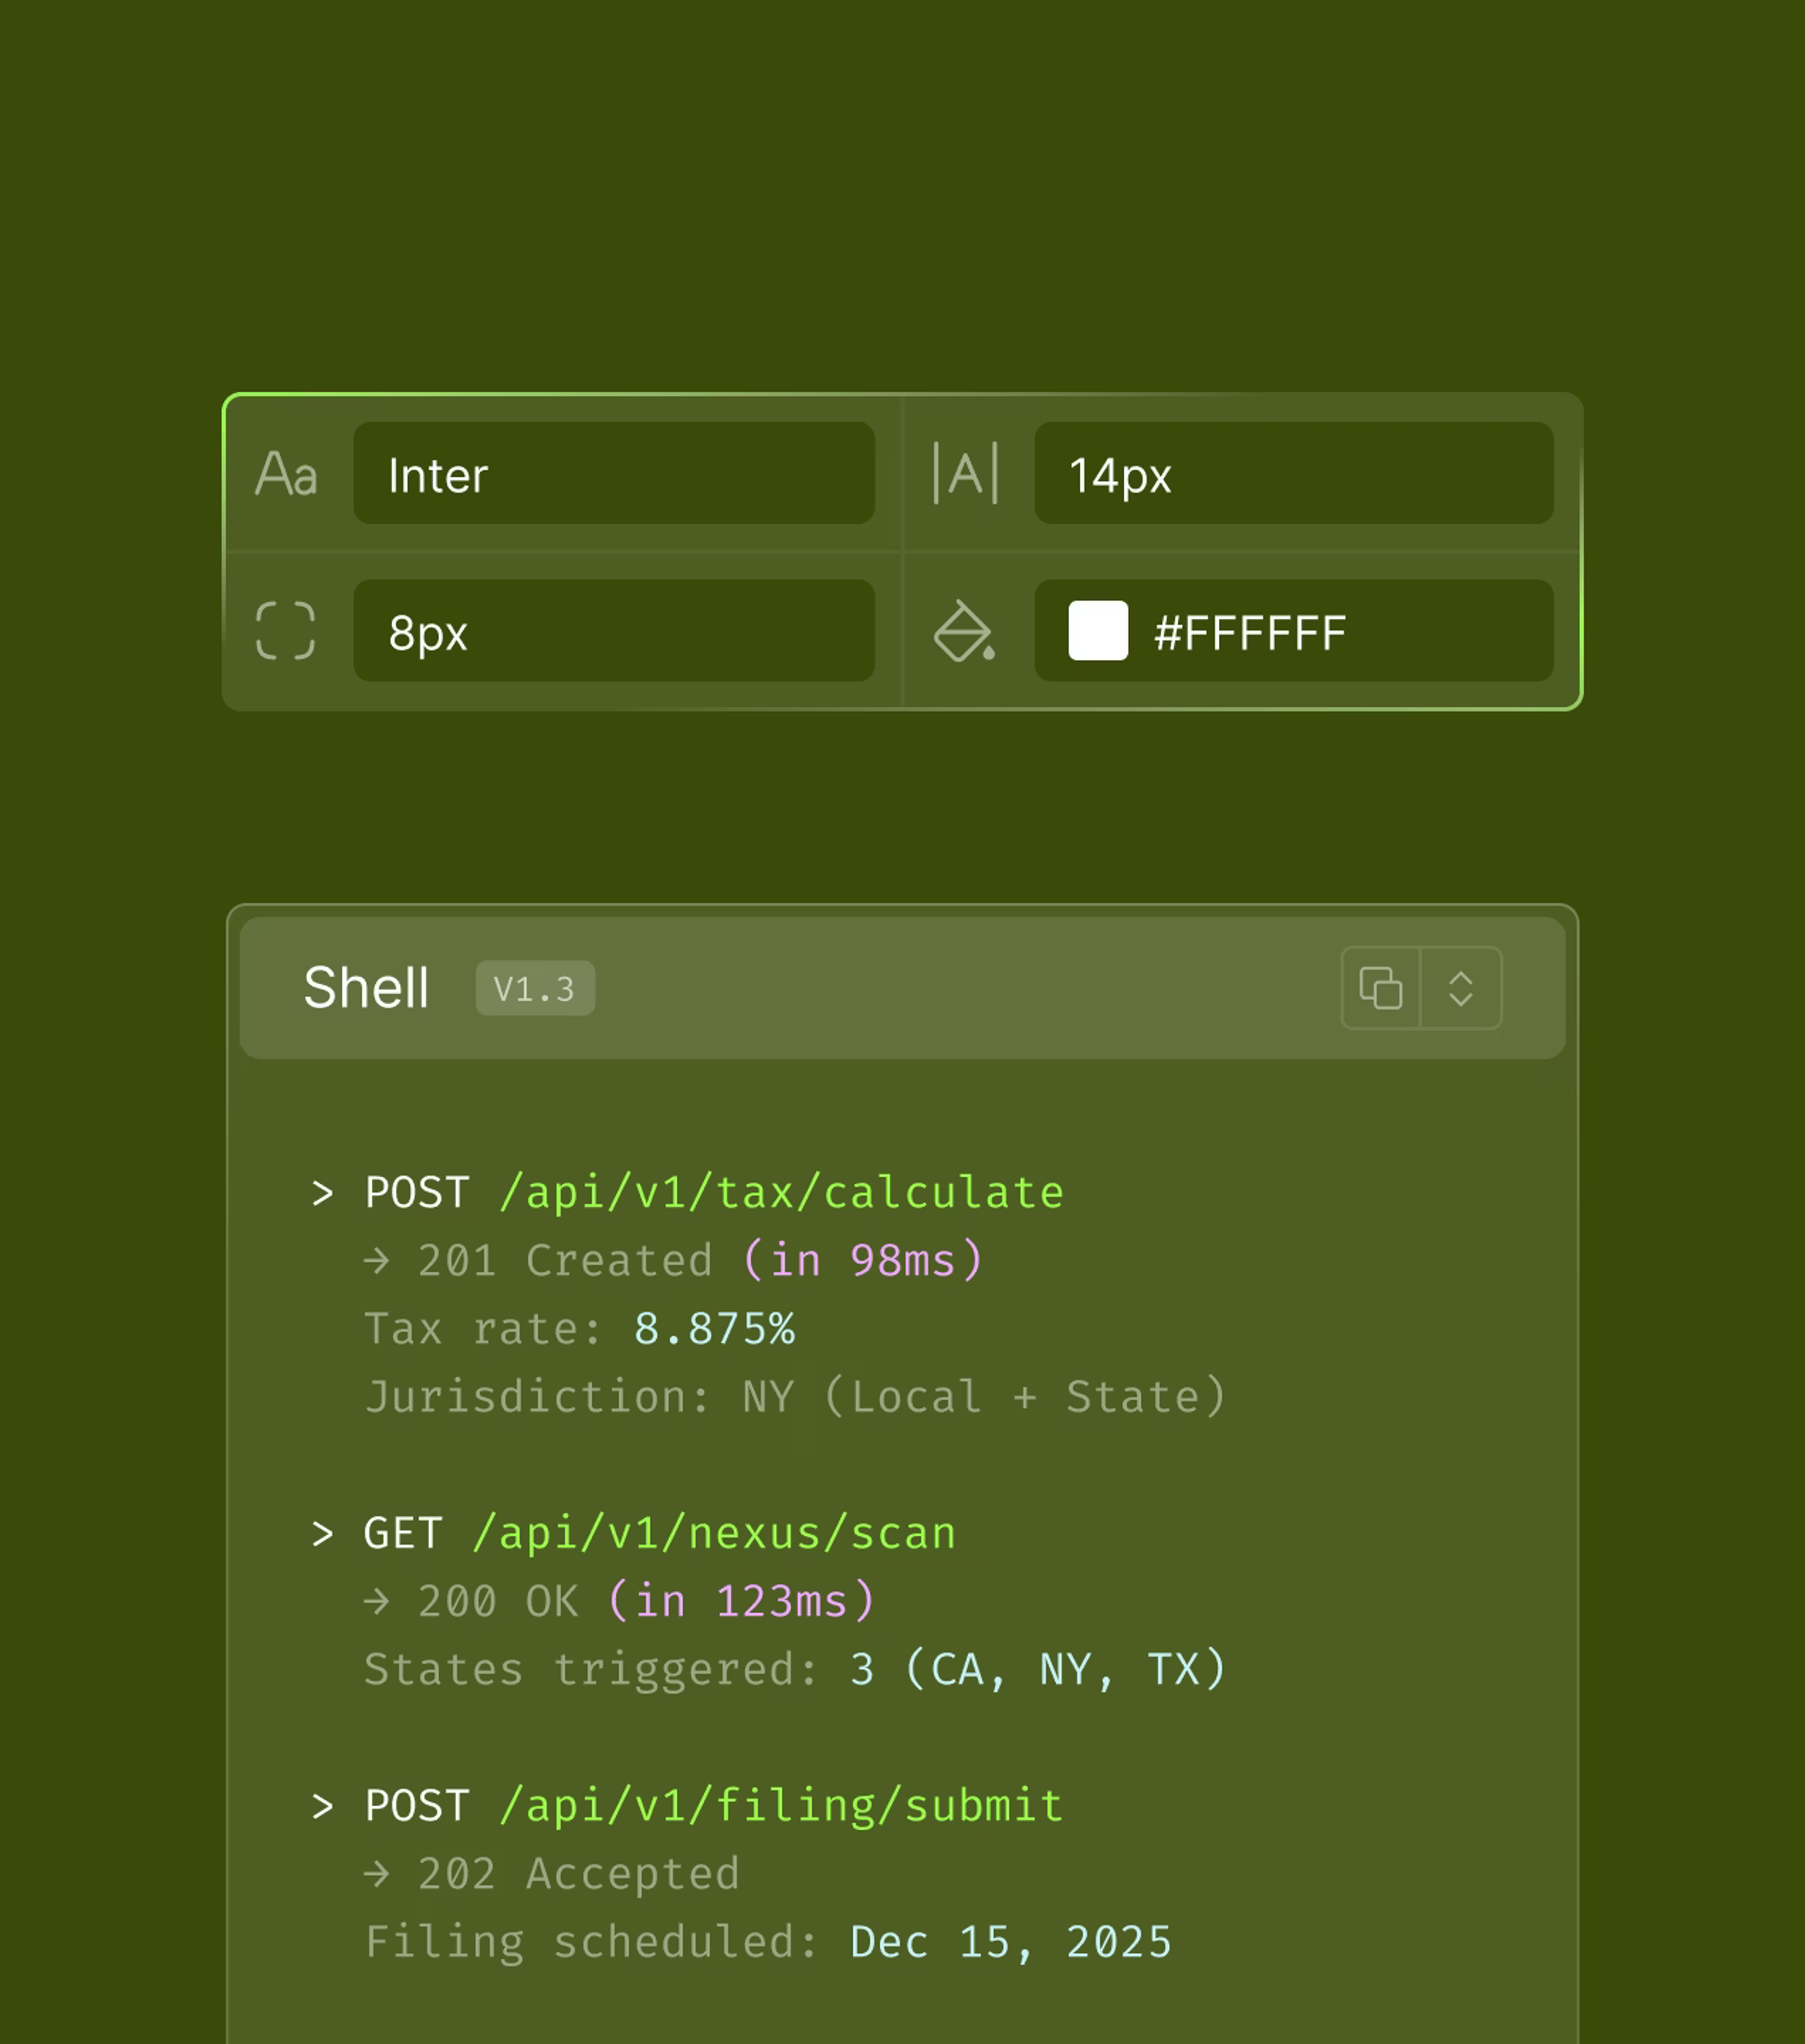Screen dimensions: 1805x2044
Task: Click the /api/v1/nexus/scan path
Action: pyautogui.click(x=714, y=1534)
